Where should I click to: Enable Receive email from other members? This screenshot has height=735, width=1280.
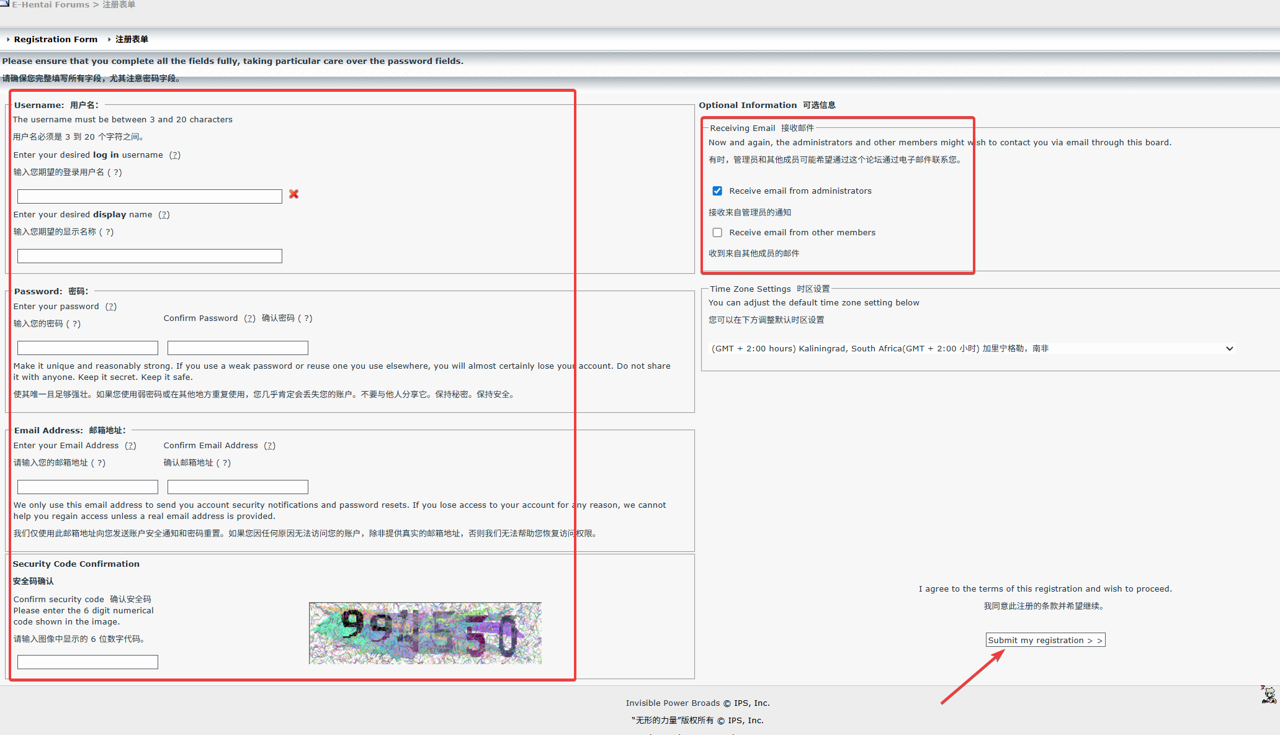(x=717, y=232)
